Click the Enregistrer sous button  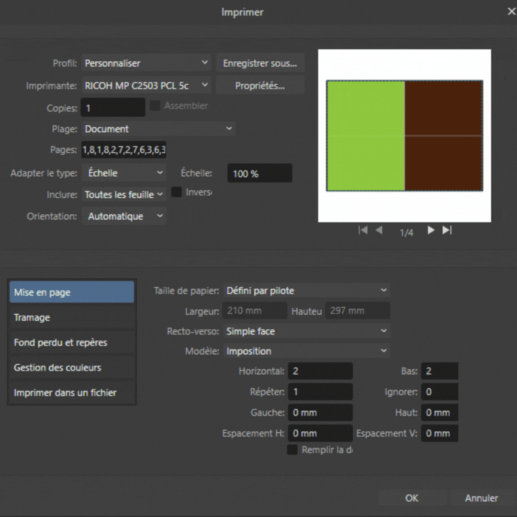pos(260,63)
